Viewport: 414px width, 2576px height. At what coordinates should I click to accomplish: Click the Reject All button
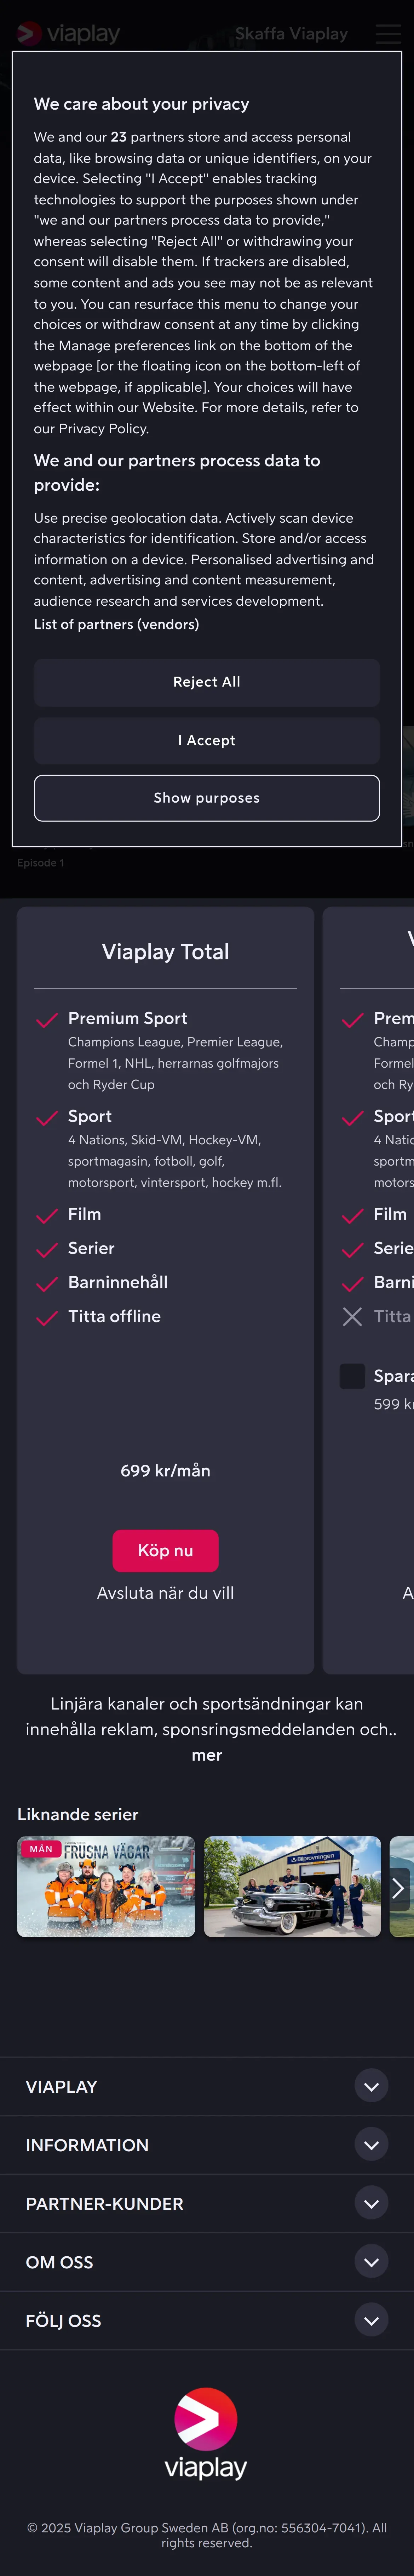(207, 682)
